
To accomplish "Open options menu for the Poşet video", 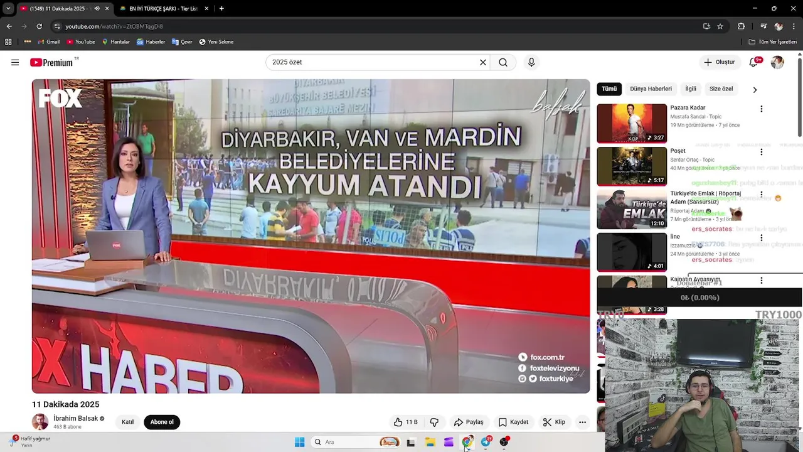I will pyautogui.click(x=762, y=152).
